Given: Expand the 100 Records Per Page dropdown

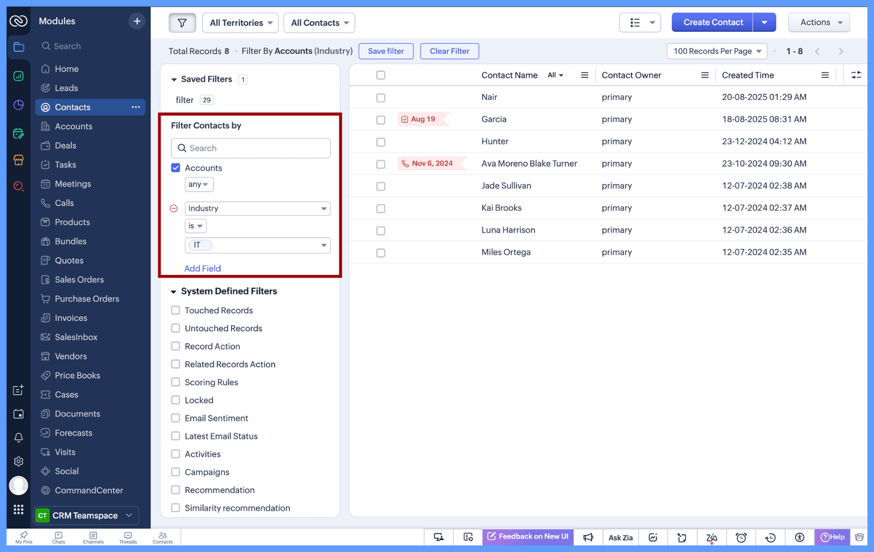Looking at the screenshot, I should pos(717,51).
